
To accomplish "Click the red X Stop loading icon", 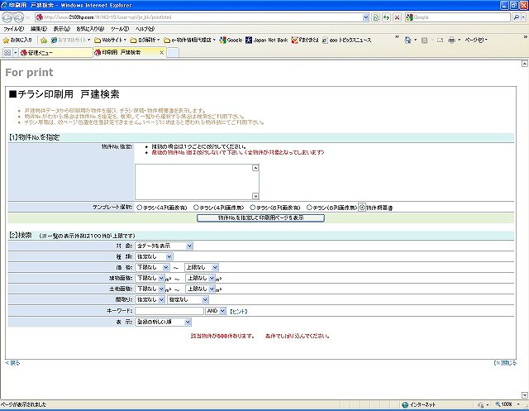I will [x=397, y=17].
